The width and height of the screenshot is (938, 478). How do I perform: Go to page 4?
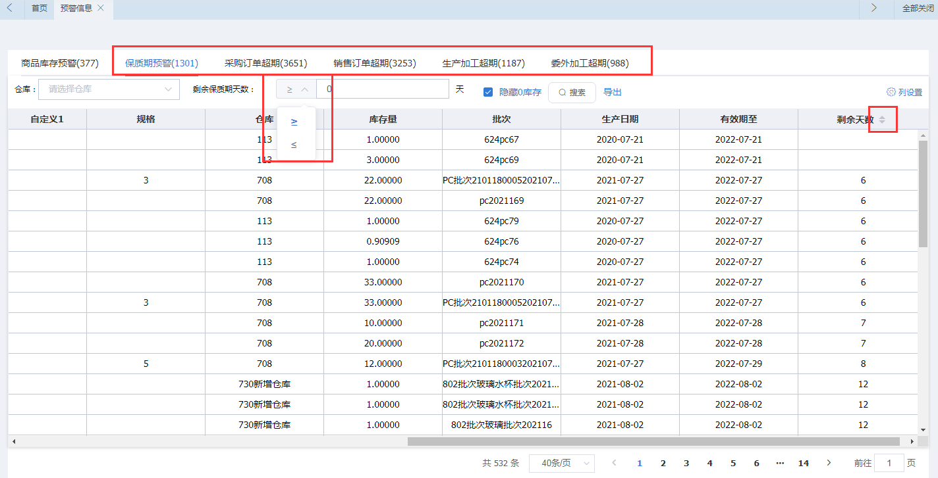tap(709, 464)
